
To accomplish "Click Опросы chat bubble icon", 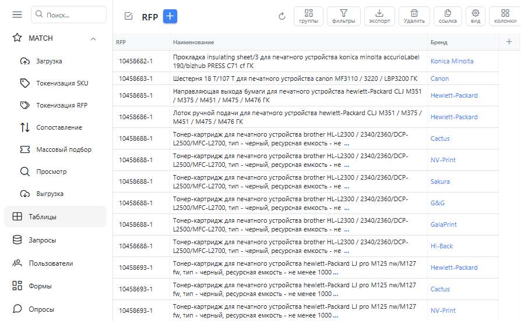I will pos(17,309).
